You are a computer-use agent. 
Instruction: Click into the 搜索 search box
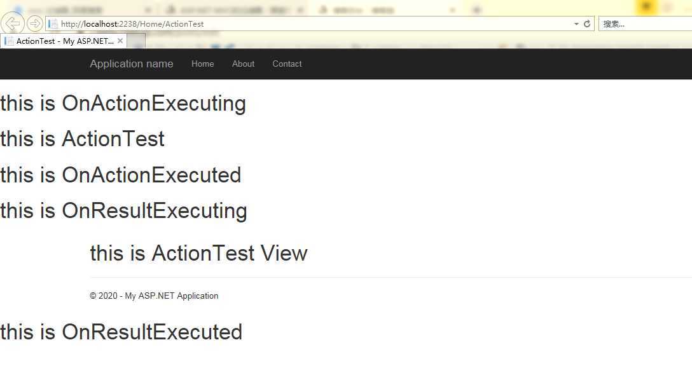645,24
